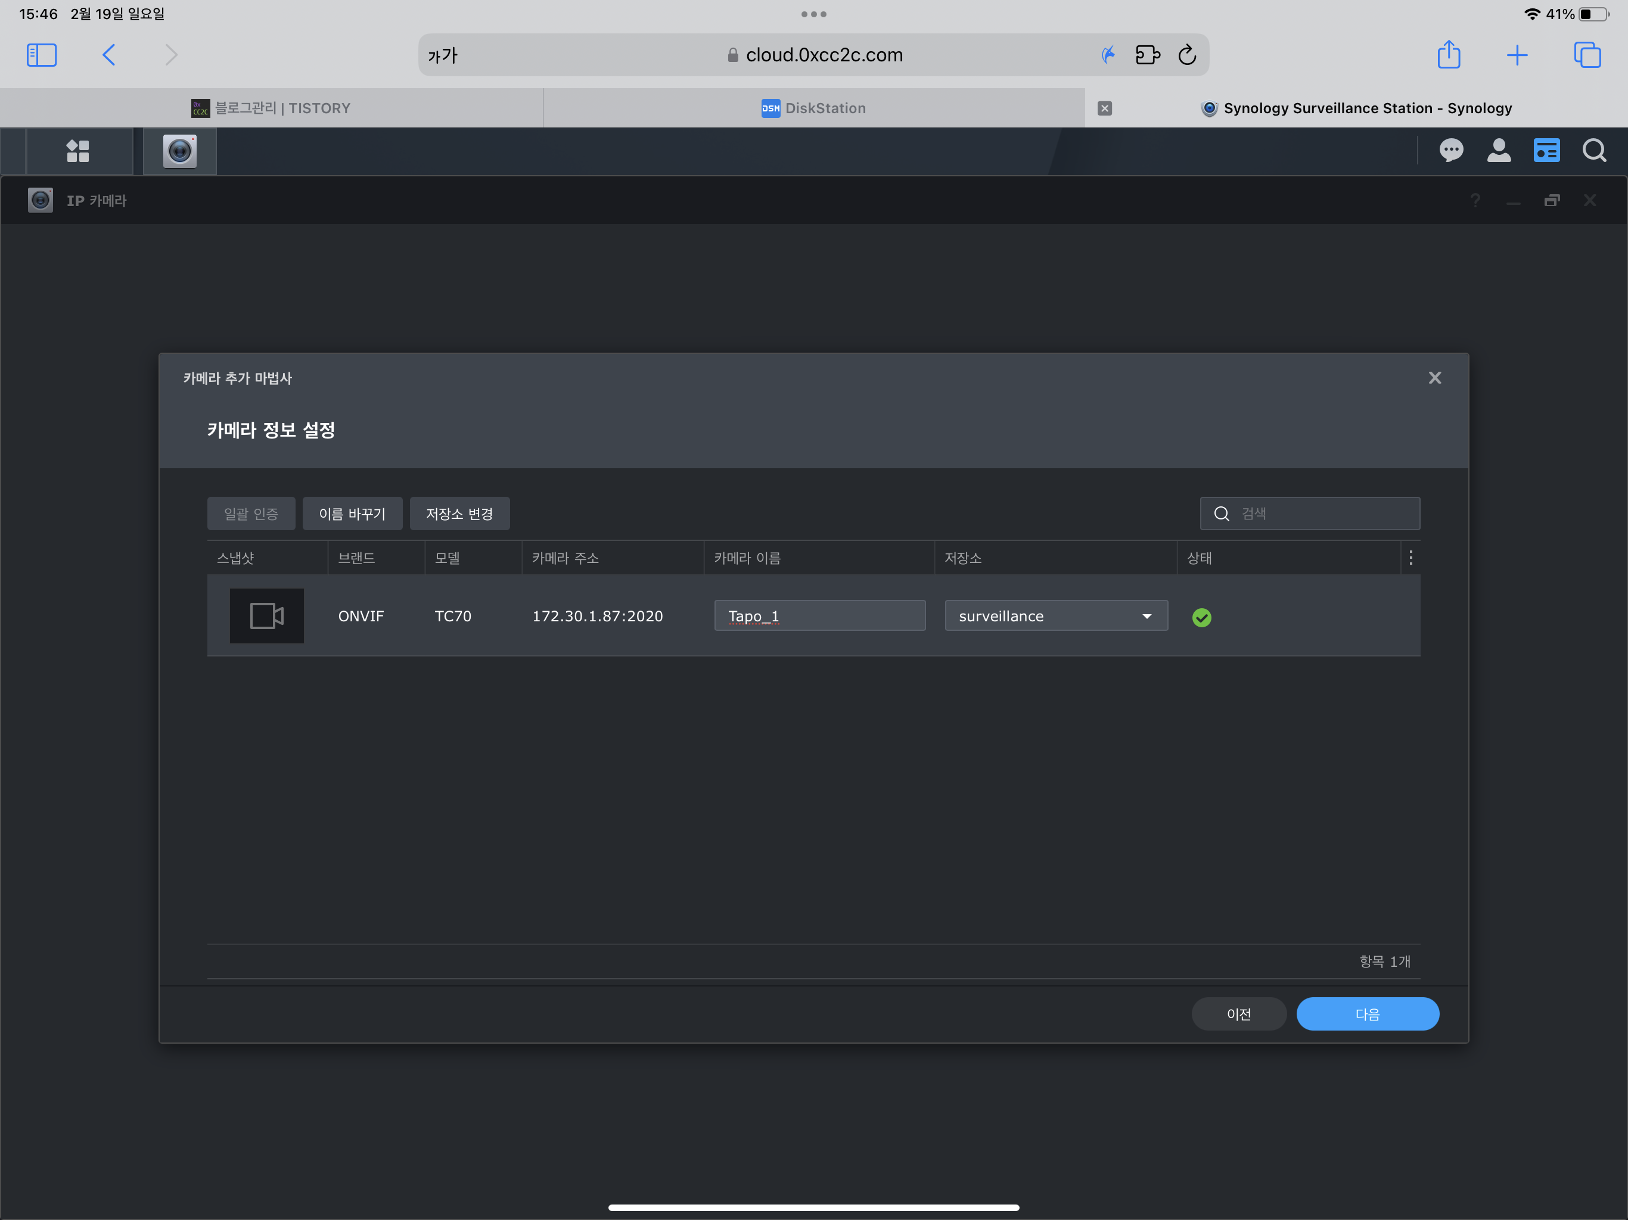This screenshot has width=1628, height=1220.
Task: Open the Safari tab overview icon
Action: pyautogui.click(x=1587, y=55)
